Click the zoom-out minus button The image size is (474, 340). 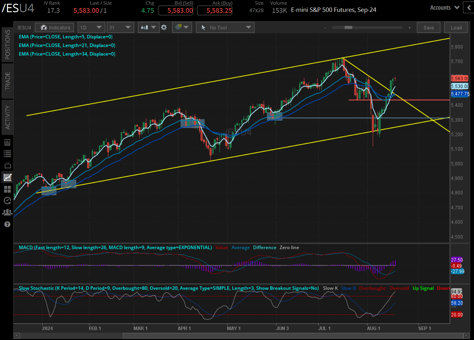click(x=325, y=28)
